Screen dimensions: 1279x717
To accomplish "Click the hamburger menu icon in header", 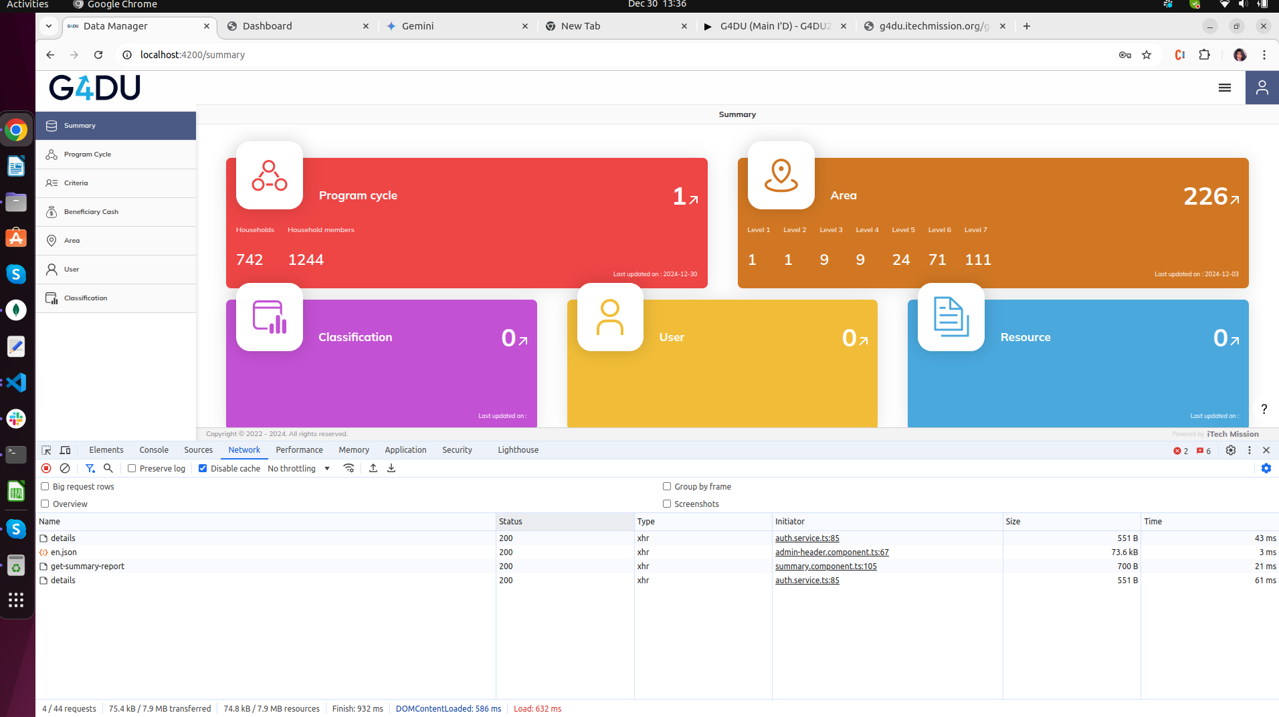I will point(1224,88).
